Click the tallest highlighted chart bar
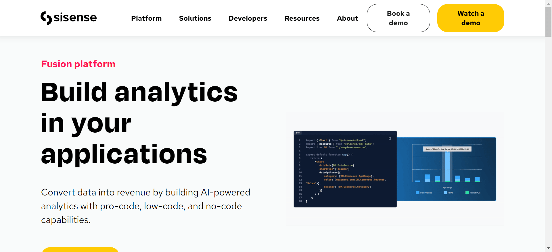 pyautogui.click(x=447, y=167)
